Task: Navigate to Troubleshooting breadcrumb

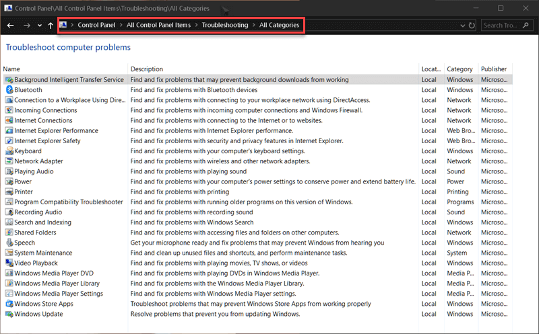Action: [x=225, y=25]
